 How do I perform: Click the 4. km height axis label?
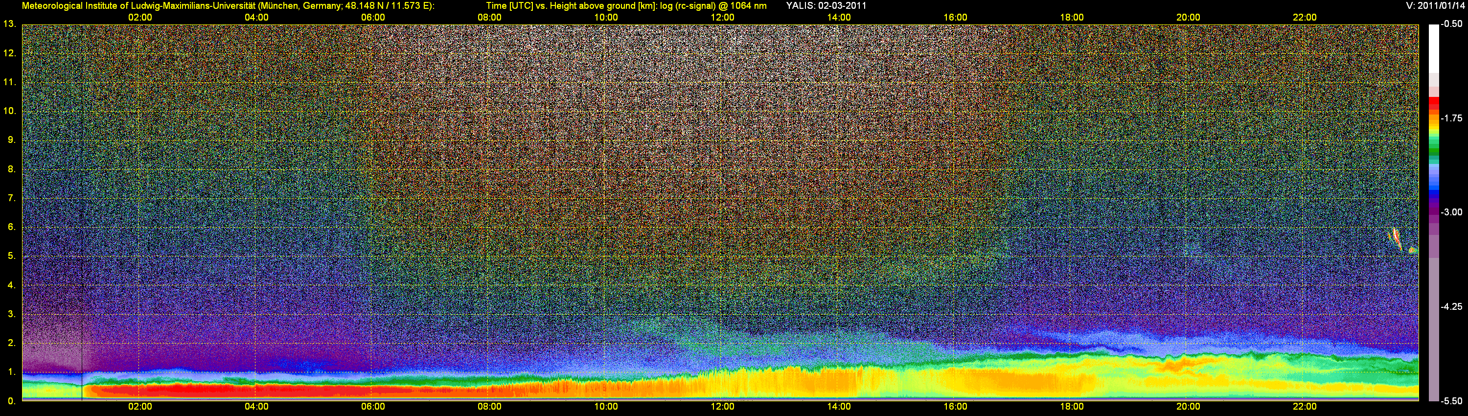pyautogui.click(x=11, y=285)
